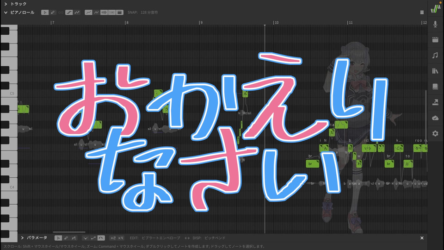
Task: Toggle the waveform display button
Action: (104, 12)
